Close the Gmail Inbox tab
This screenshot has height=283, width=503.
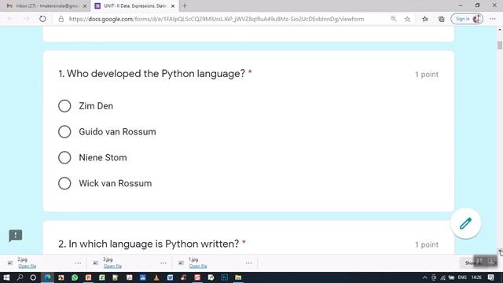85,6
